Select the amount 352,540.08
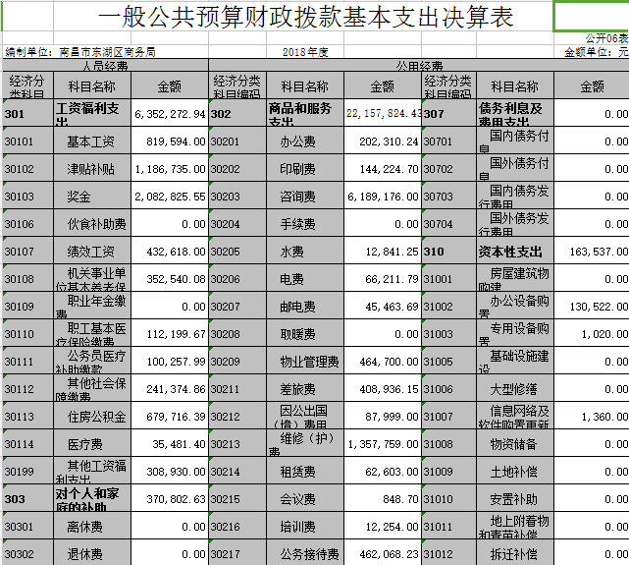This screenshot has height=565, width=629. pos(176,279)
